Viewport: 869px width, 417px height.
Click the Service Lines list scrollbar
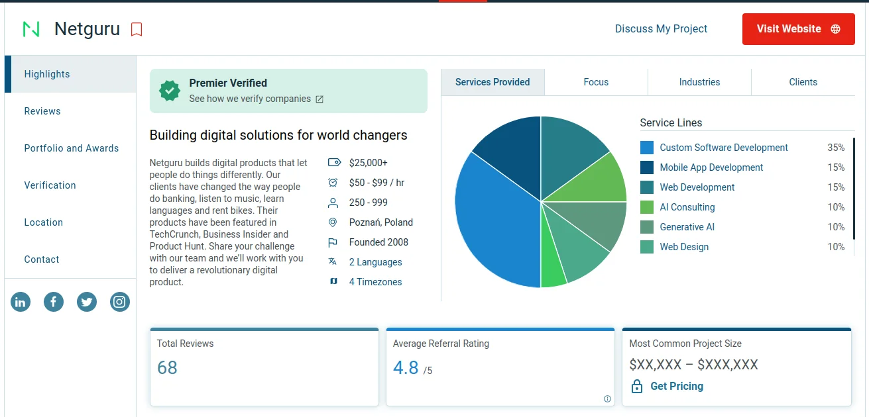click(x=854, y=189)
